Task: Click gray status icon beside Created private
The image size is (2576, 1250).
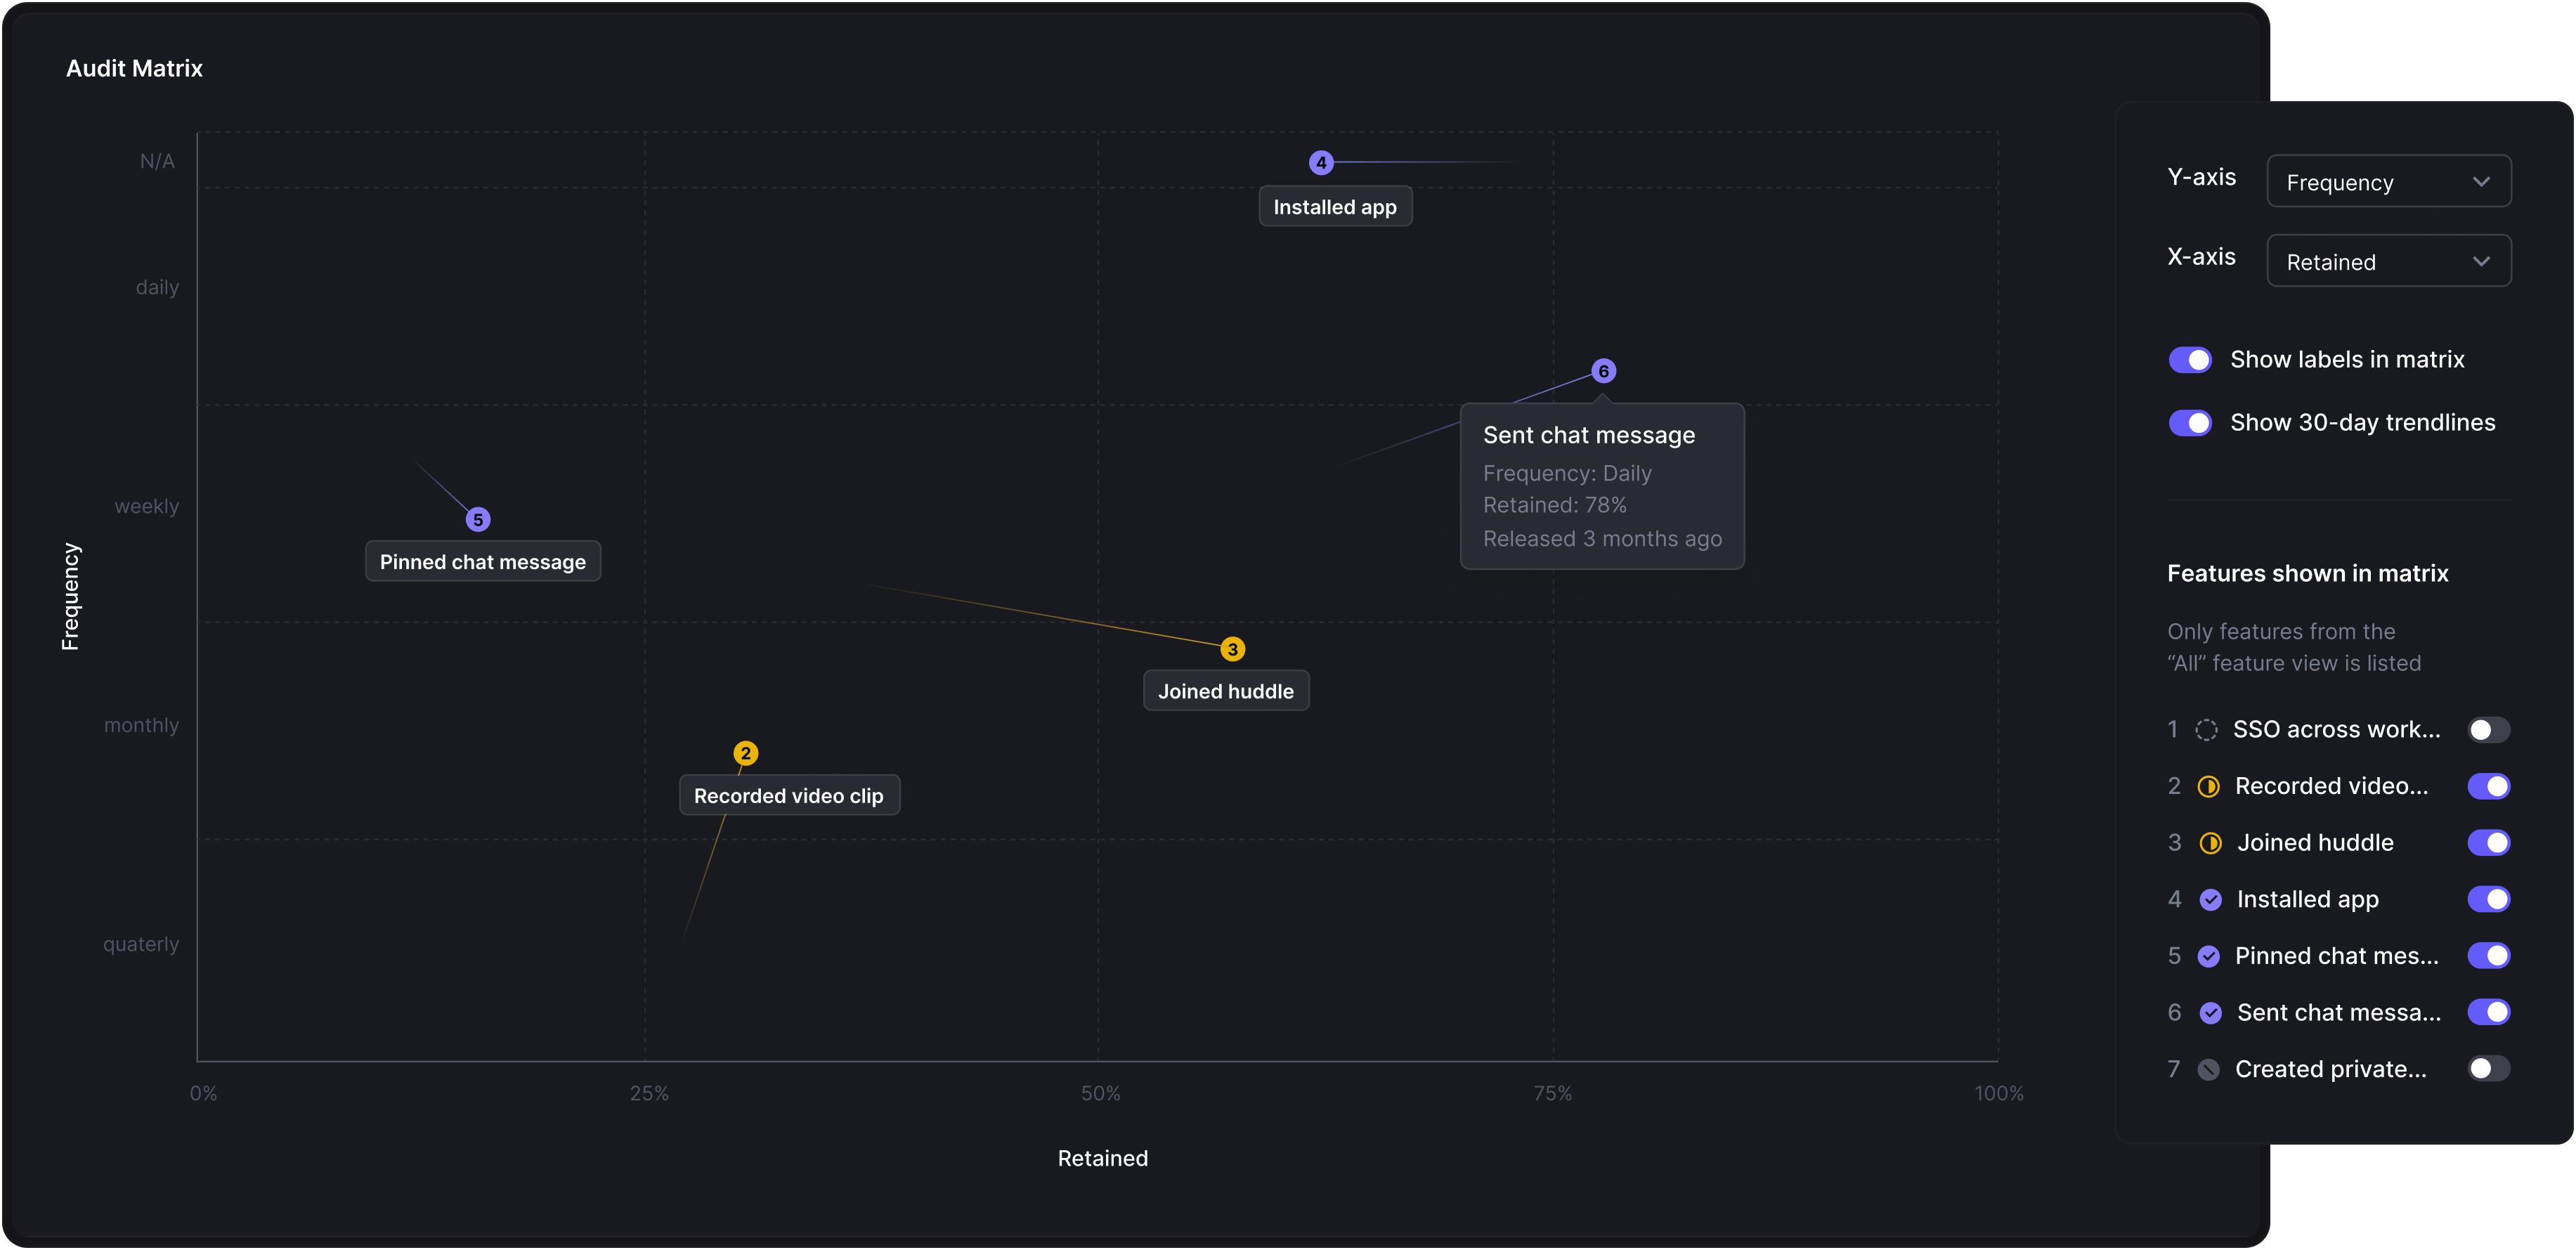Action: tap(2208, 1070)
